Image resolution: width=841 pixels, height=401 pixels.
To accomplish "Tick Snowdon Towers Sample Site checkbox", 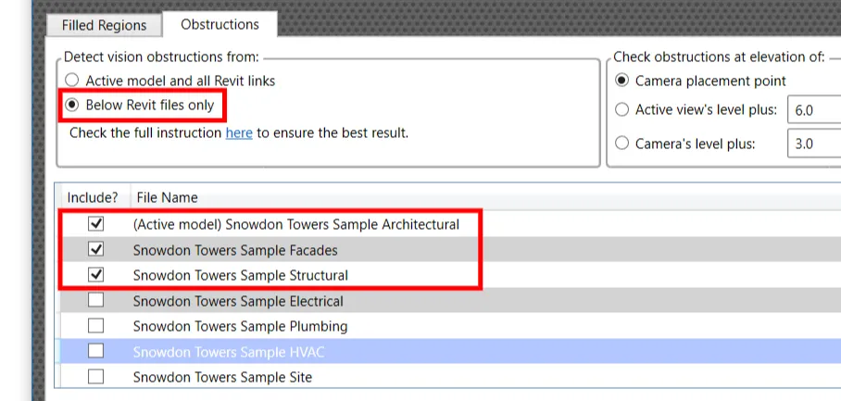I will (x=95, y=377).
